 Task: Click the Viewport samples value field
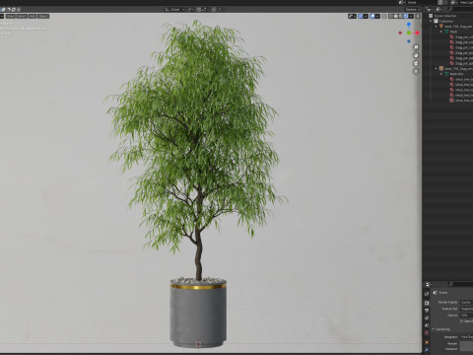point(466,349)
